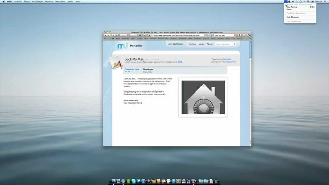Screen dimensions: 329x185
Task: Check Email me when discounted
Action: [212, 62]
